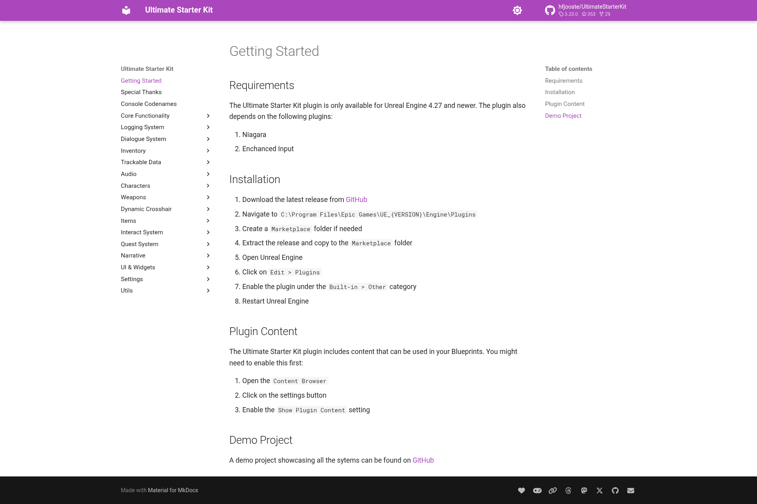Open the Console Codenames page

149,104
